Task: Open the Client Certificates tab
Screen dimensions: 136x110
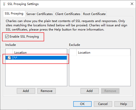Action: tap(68, 14)
